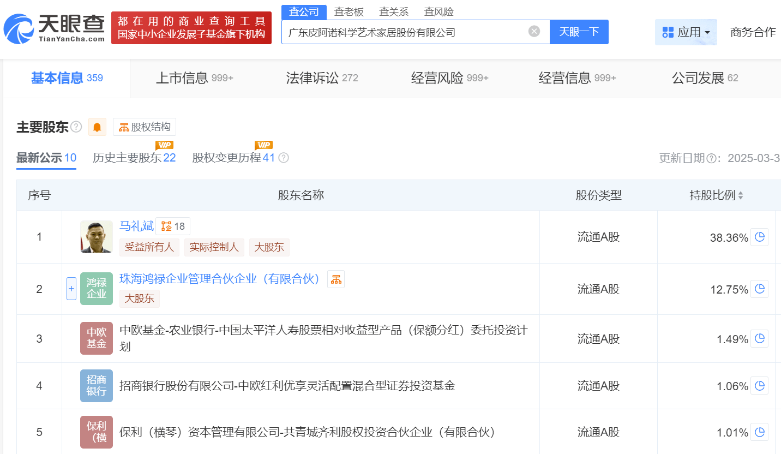The width and height of the screenshot is (781, 454).
Task: Switch to 经营信息 tab
Action: [x=577, y=78]
